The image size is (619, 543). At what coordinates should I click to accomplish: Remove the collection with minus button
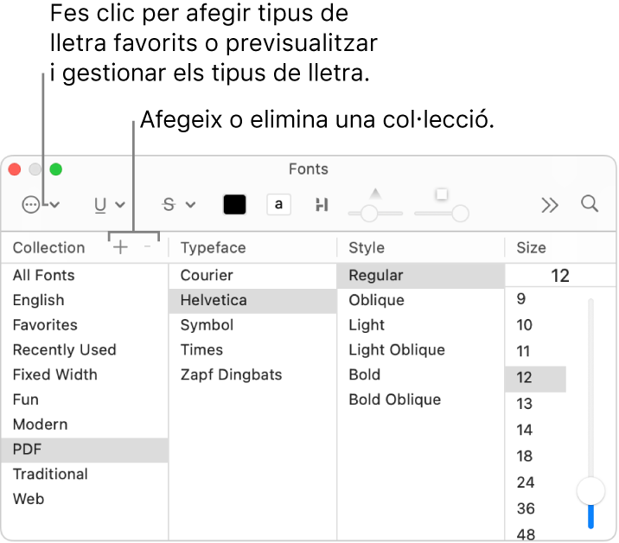[x=147, y=247]
